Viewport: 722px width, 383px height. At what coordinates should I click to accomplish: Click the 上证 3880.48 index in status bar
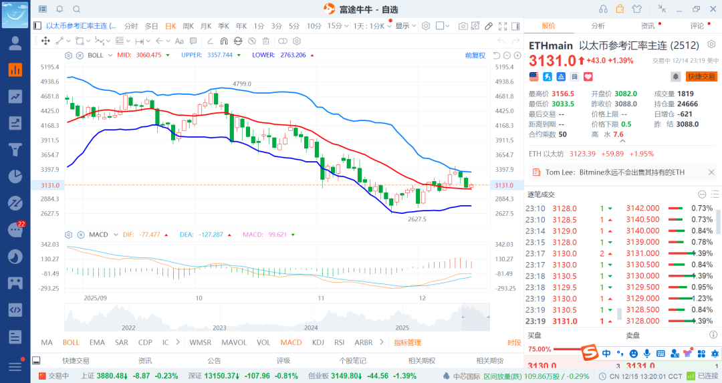pyautogui.click(x=130, y=376)
